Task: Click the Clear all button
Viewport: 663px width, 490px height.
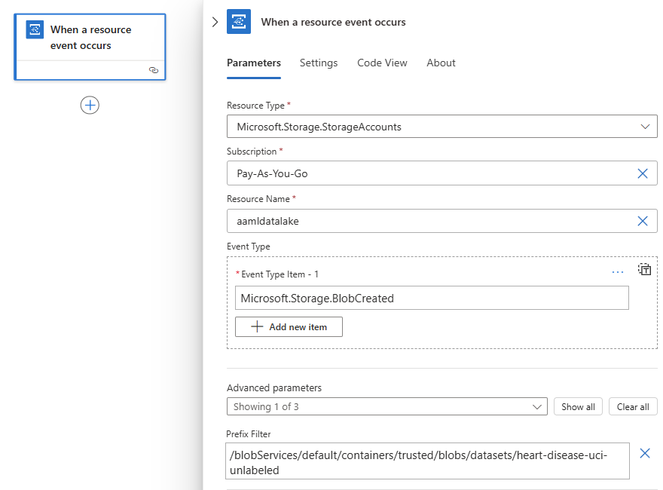Action: click(633, 406)
